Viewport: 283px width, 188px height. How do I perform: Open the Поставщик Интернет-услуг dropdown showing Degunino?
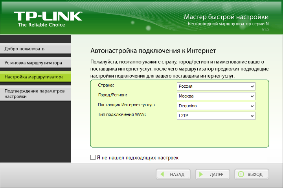click(216, 106)
